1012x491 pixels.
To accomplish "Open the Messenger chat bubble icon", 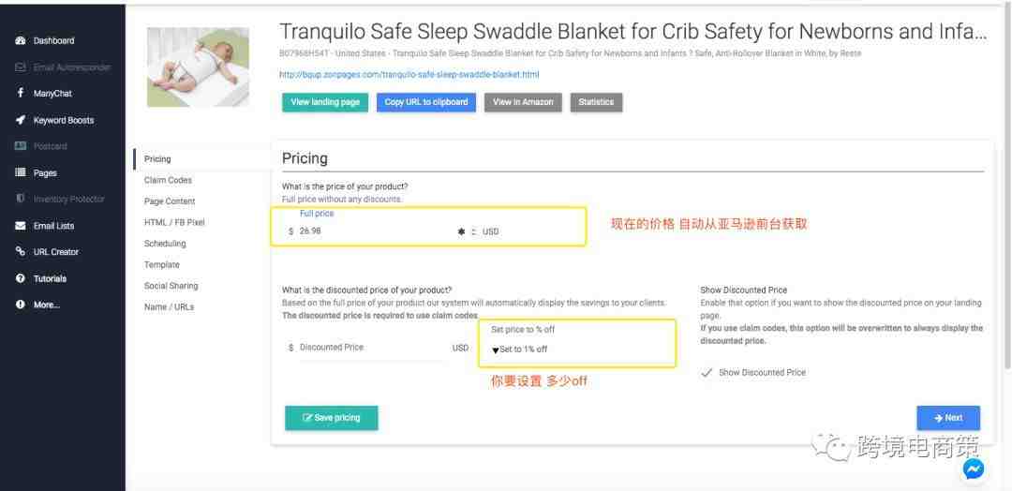I will [x=974, y=469].
